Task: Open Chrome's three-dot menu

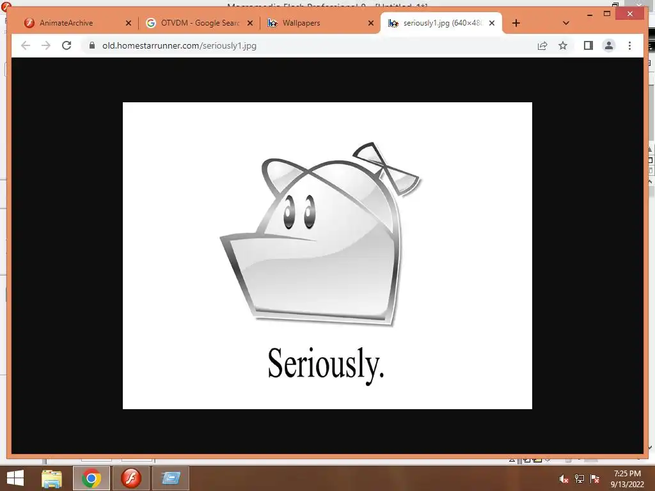Action: 629,45
